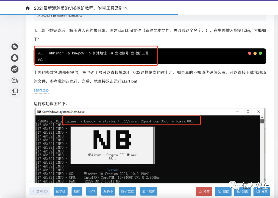Click the copy pages icon in sidebar
This screenshot has height=198, width=278.
click(x=15, y=92)
